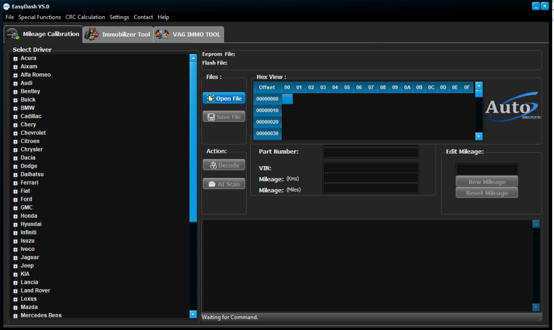This screenshot has height=330, width=554.
Task: Expand the Mercedes Bens node
Action: point(15,316)
